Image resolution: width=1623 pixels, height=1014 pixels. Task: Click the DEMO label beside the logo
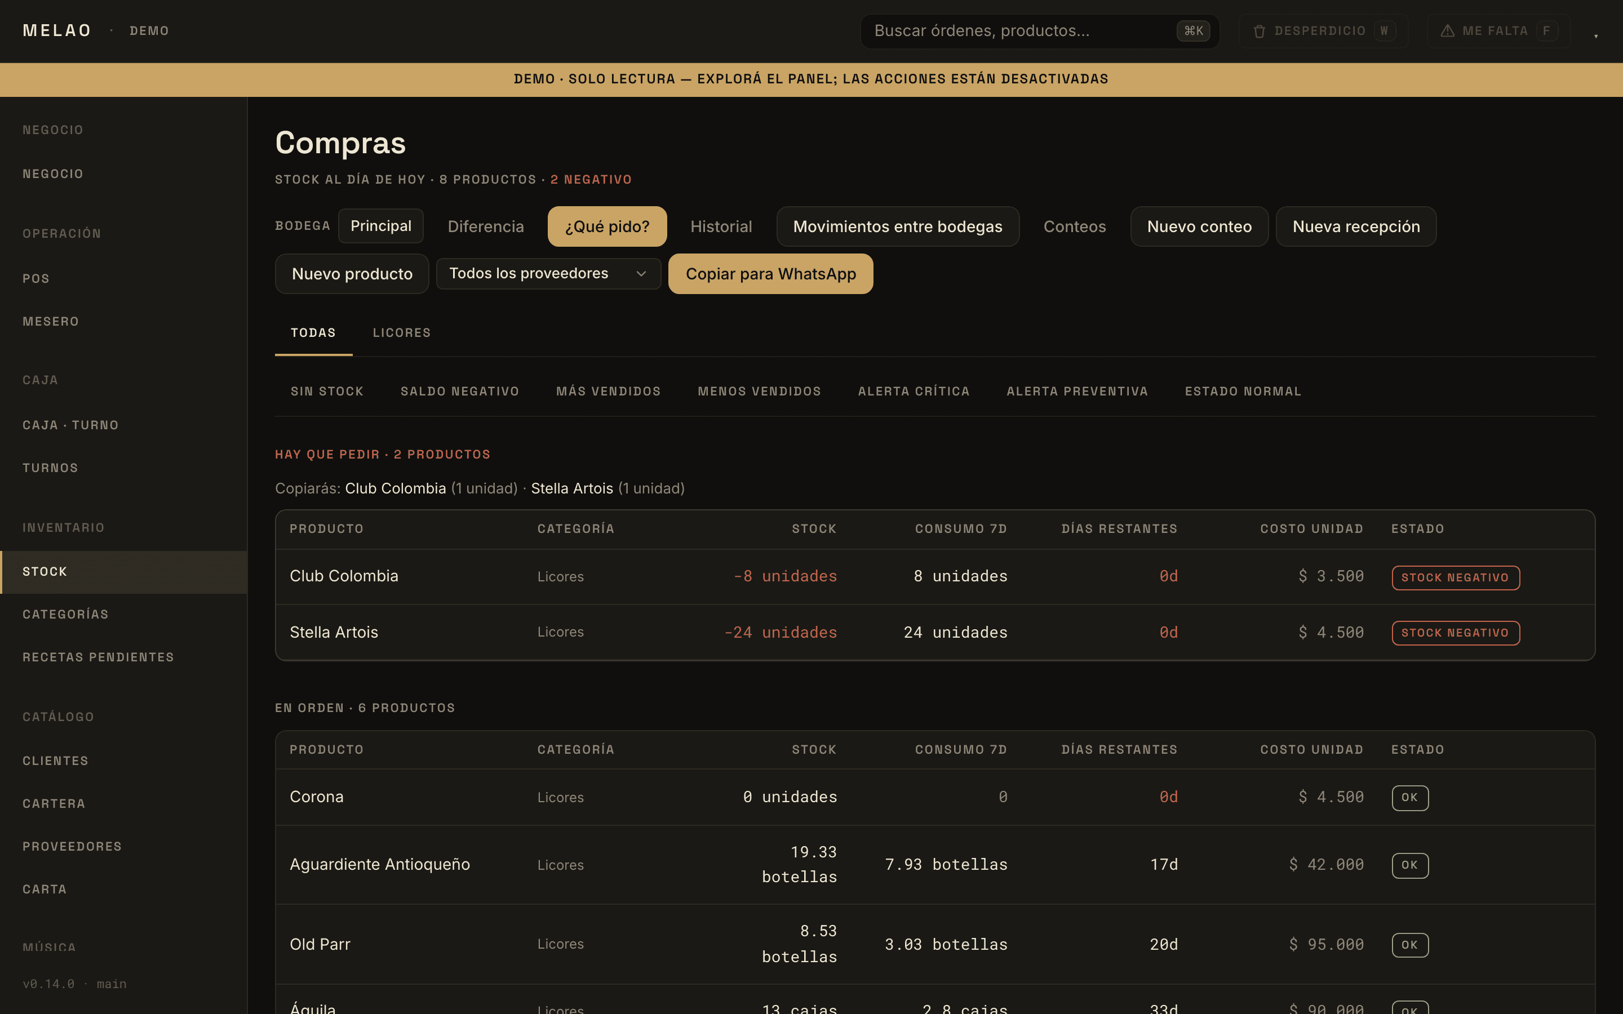(149, 31)
